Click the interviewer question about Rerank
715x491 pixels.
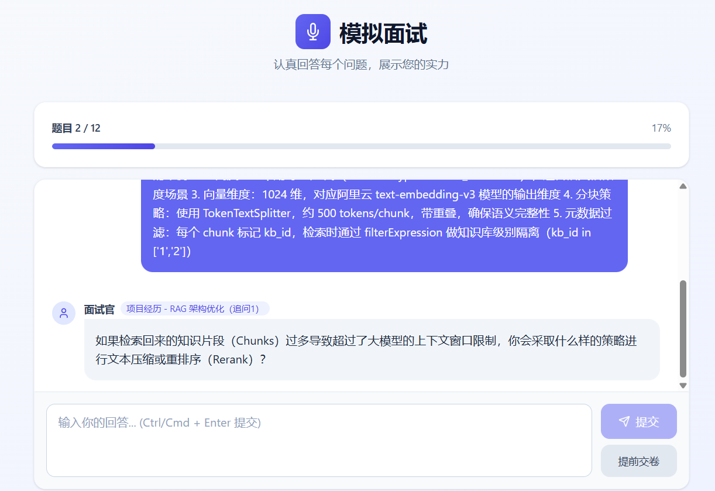(x=372, y=350)
